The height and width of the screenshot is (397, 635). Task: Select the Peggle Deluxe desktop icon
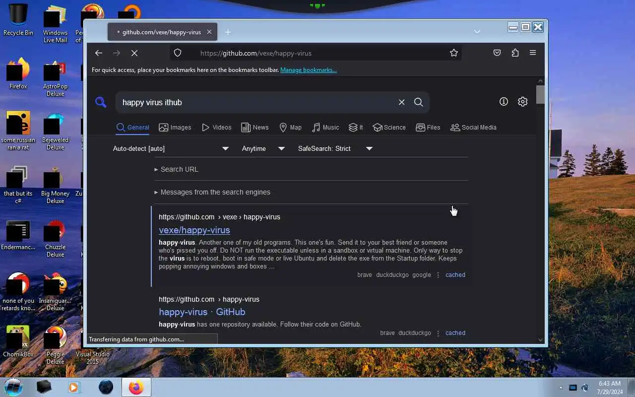(55, 345)
